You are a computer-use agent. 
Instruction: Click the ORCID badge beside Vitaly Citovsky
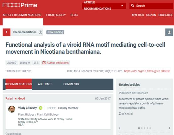coord(41,108)
